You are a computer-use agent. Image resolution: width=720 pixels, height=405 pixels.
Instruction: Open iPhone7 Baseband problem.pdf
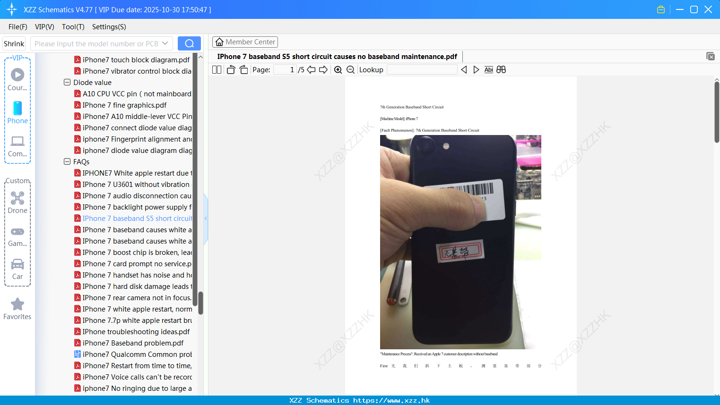tap(129, 343)
